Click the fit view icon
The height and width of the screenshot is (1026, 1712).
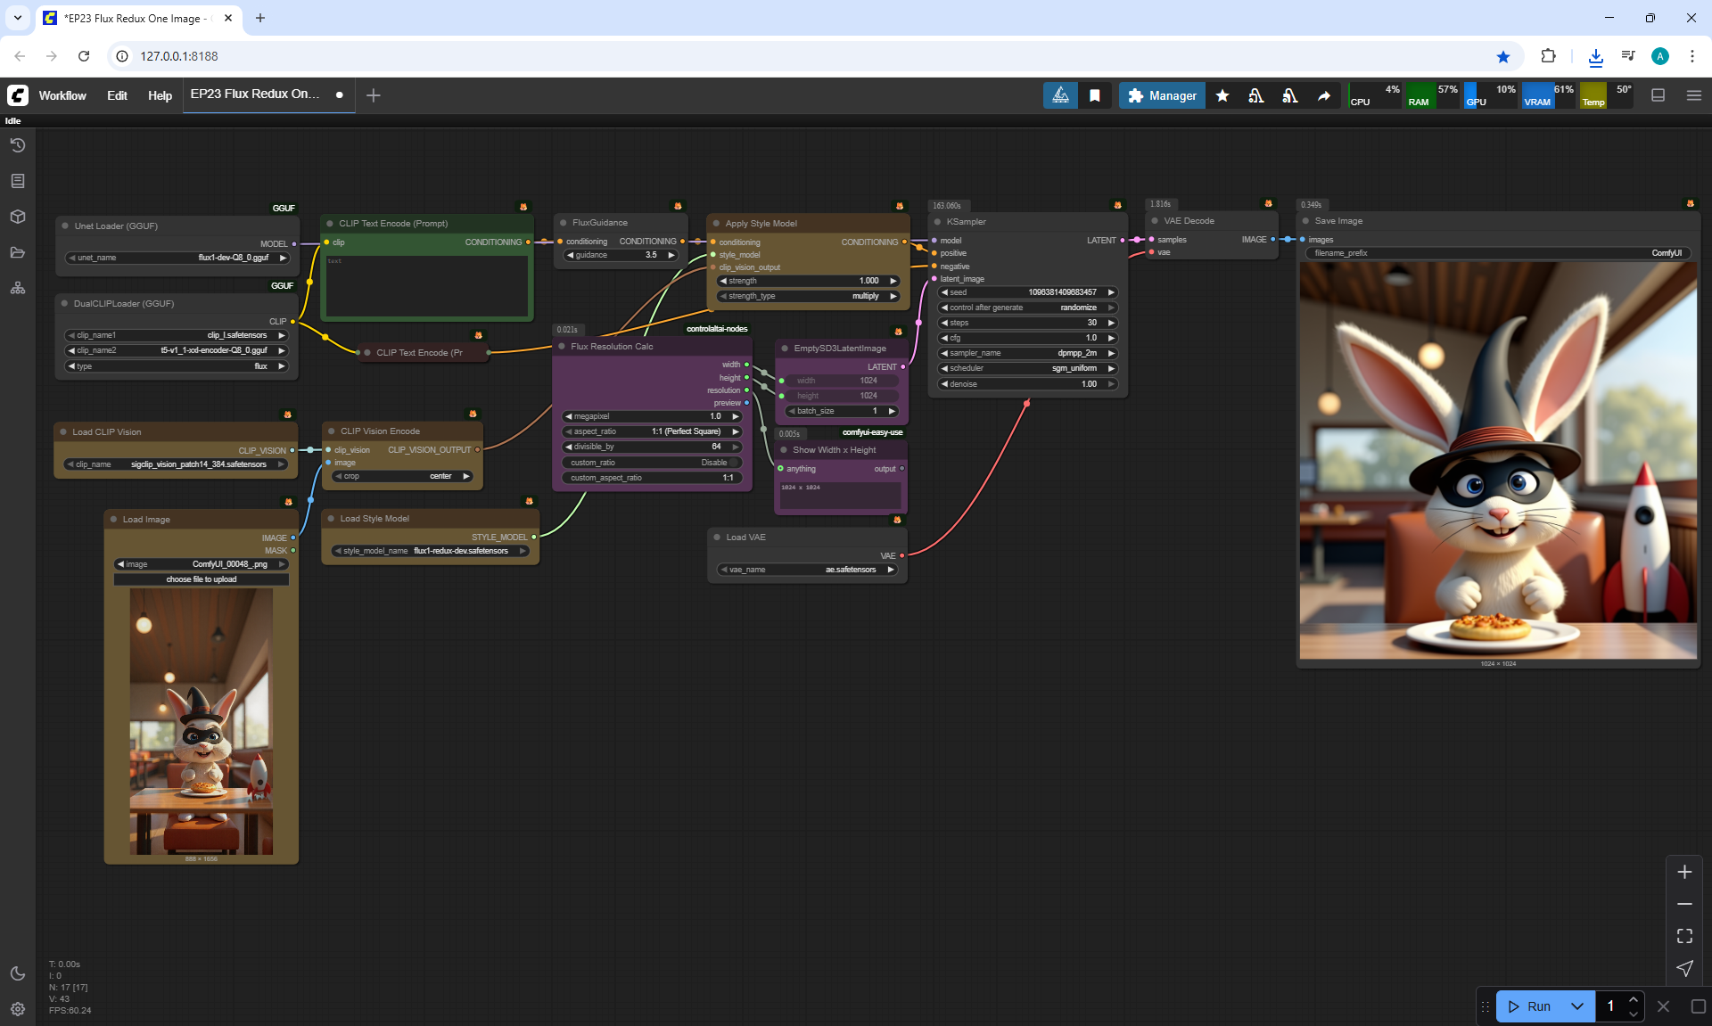coord(1684,936)
